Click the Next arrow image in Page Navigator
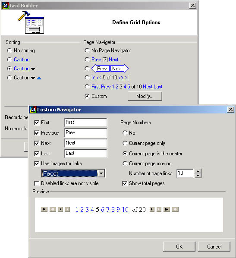This screenshot has height=258, width=236. [x=120, y=69]
